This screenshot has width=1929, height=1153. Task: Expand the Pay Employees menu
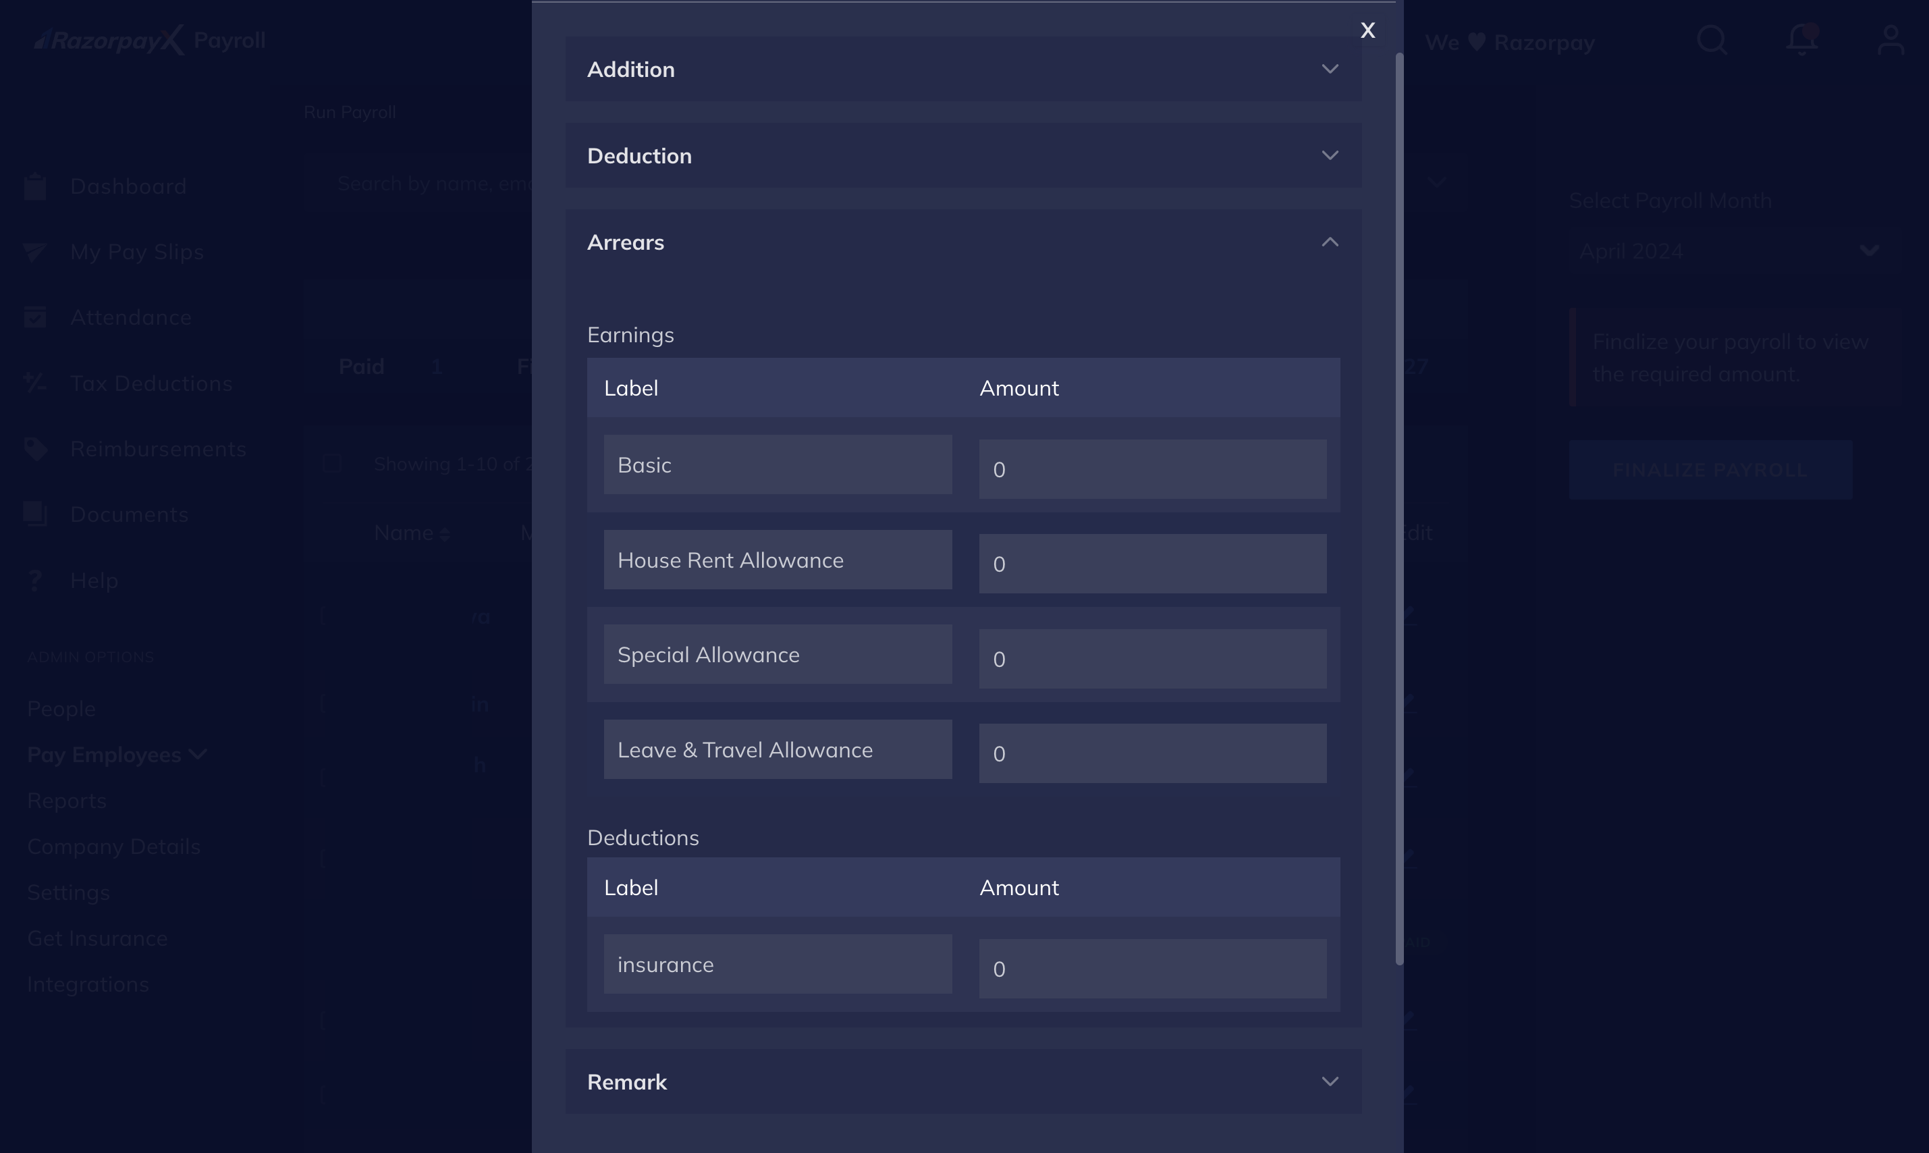(117, 755)
